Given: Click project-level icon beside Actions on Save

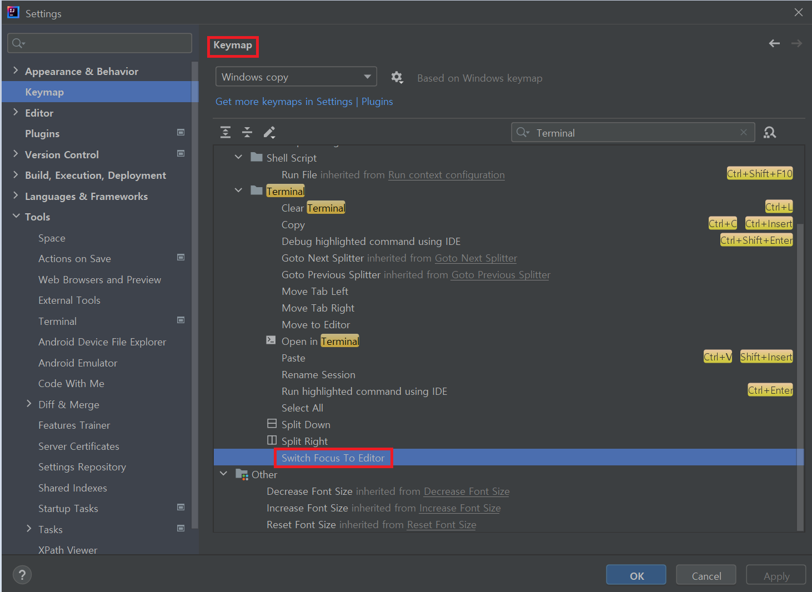Looking at the screenshot, I should tap(181, 257).
